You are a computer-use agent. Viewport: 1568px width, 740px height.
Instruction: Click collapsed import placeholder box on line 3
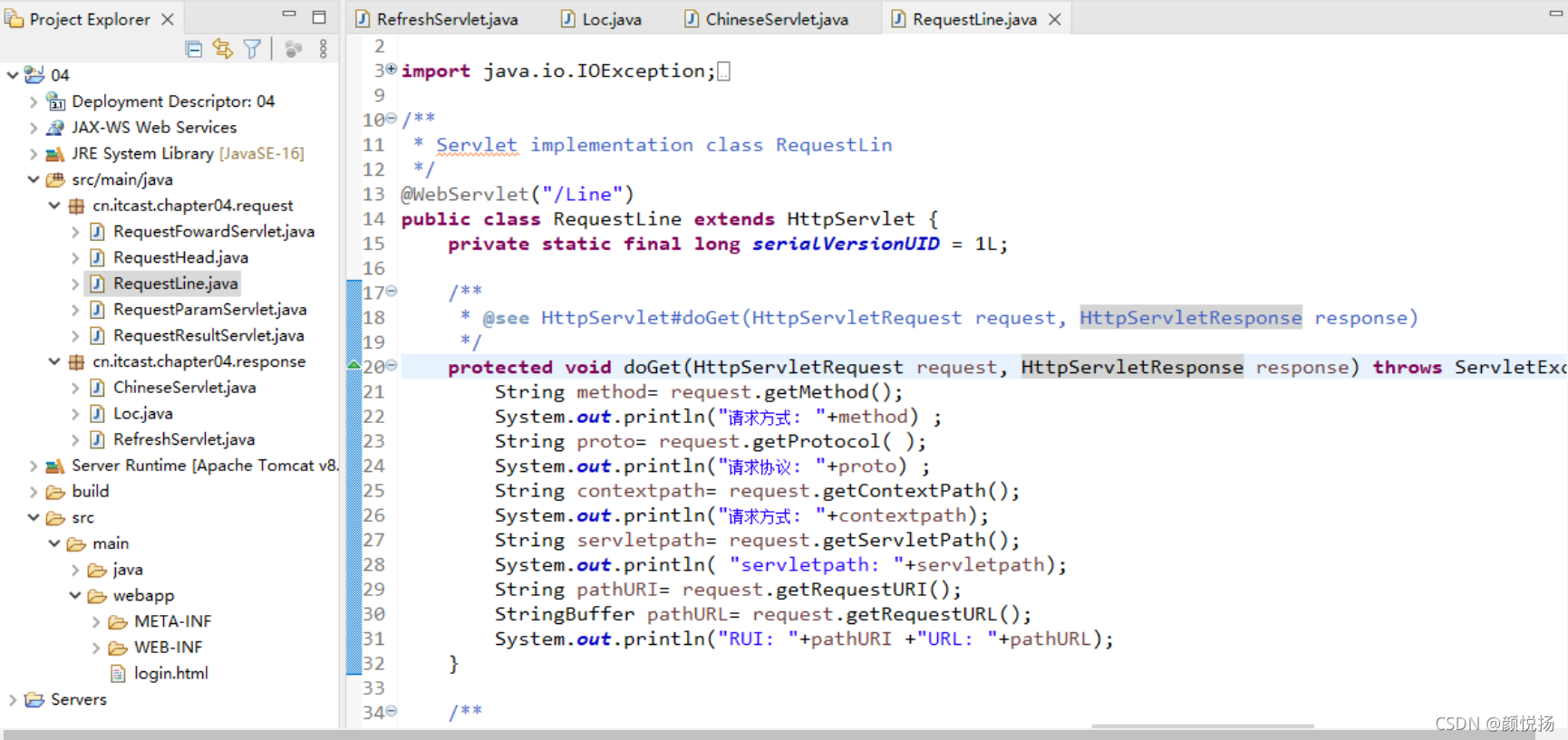(723, 72)
